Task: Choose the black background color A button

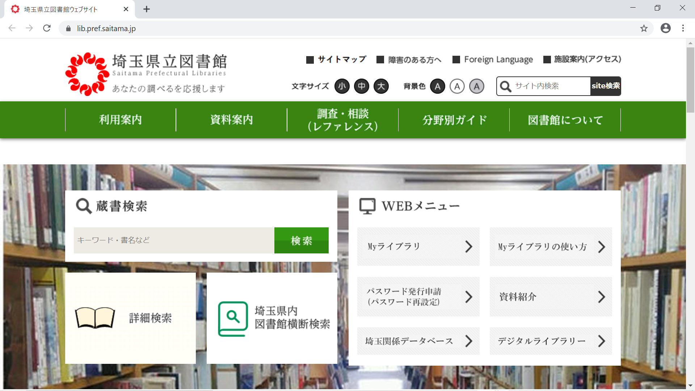Action: coord(438,86)
